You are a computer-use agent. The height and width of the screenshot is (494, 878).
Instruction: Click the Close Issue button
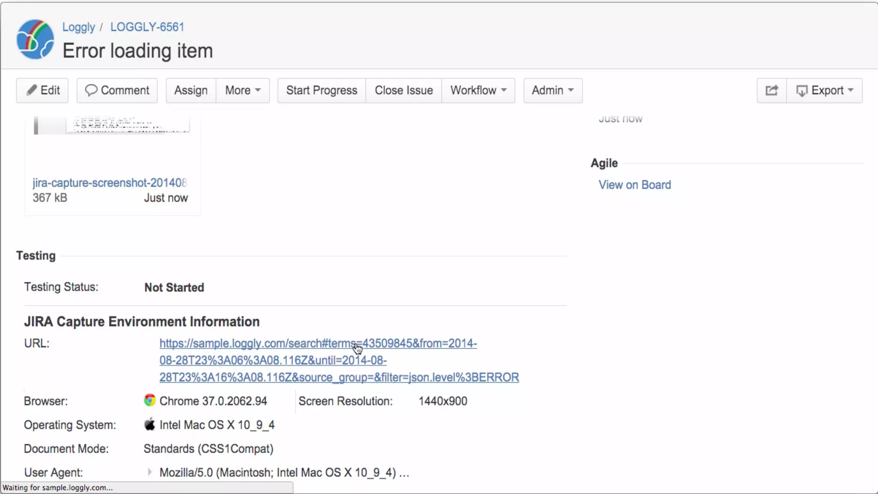coord(403,90)
